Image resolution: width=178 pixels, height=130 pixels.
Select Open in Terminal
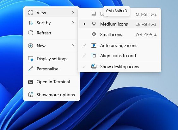click(51, 82)
